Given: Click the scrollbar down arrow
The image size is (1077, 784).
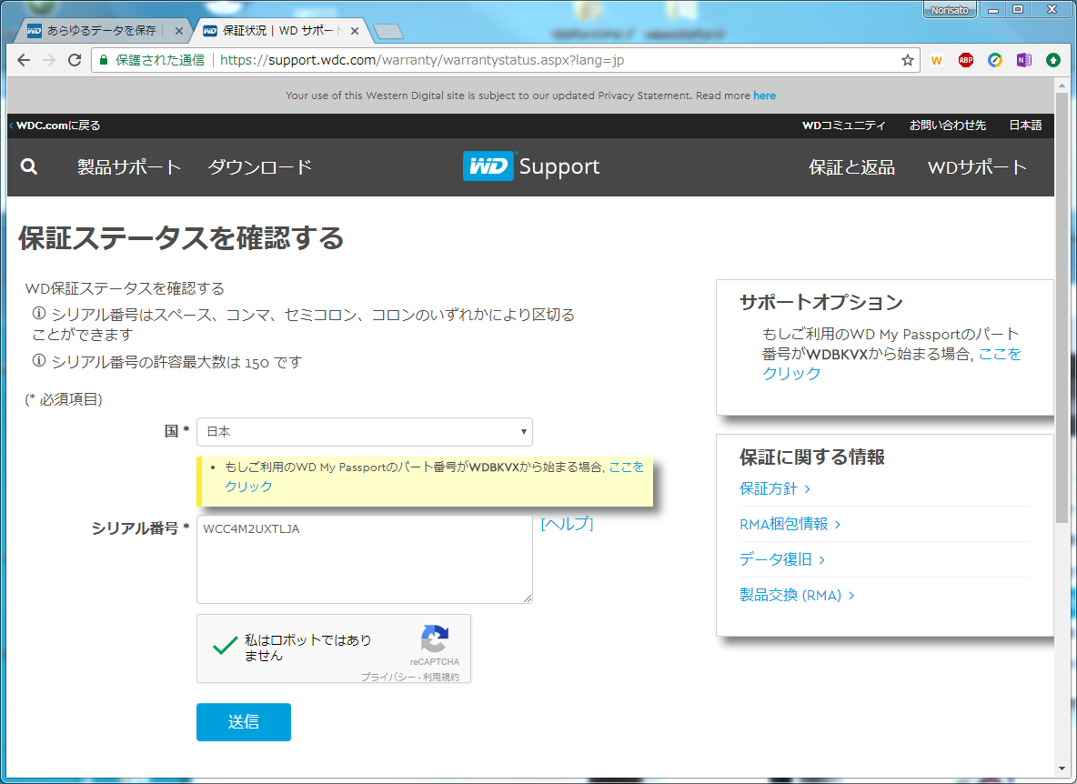Looking at the screenshot, I should pos(1062,769).
